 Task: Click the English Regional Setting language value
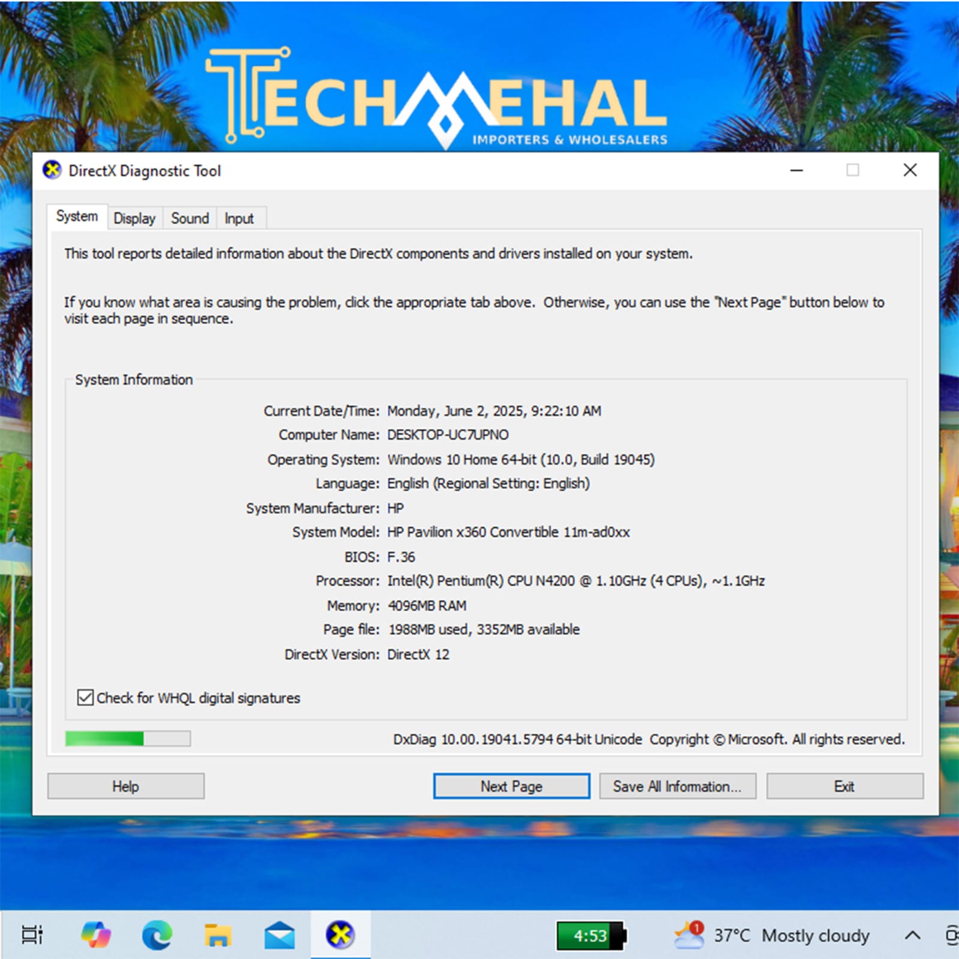488,484
